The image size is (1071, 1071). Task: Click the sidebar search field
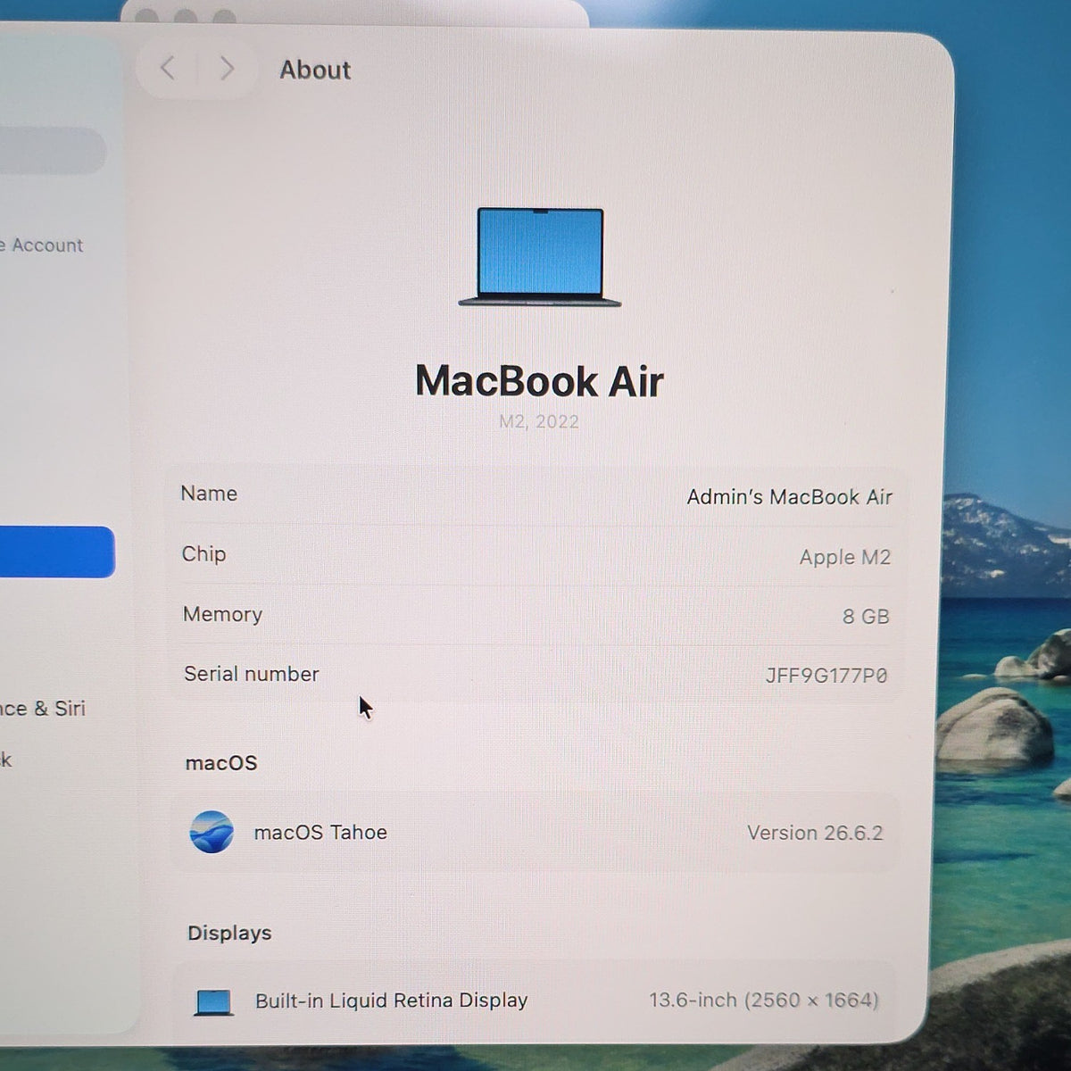tap(52, 151)
